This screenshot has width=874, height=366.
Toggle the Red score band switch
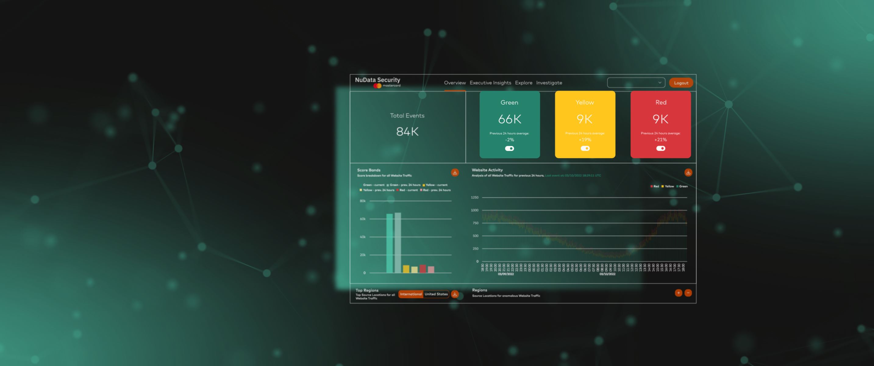[661, 148]
